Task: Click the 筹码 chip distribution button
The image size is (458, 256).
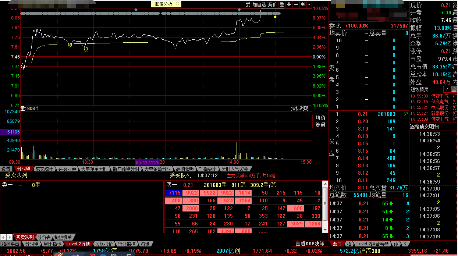Action: click(320, 125)
